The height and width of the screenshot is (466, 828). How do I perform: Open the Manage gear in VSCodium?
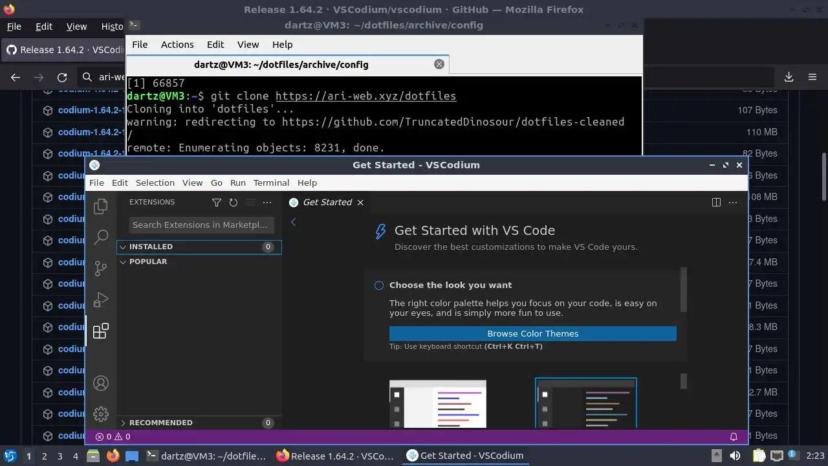pyautogui.click(x=100, y=414)
